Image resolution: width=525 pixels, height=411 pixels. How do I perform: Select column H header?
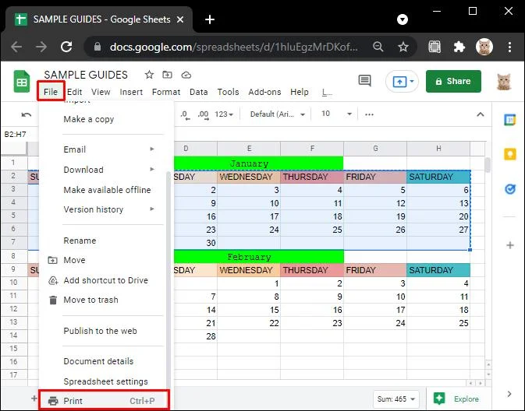438,149
